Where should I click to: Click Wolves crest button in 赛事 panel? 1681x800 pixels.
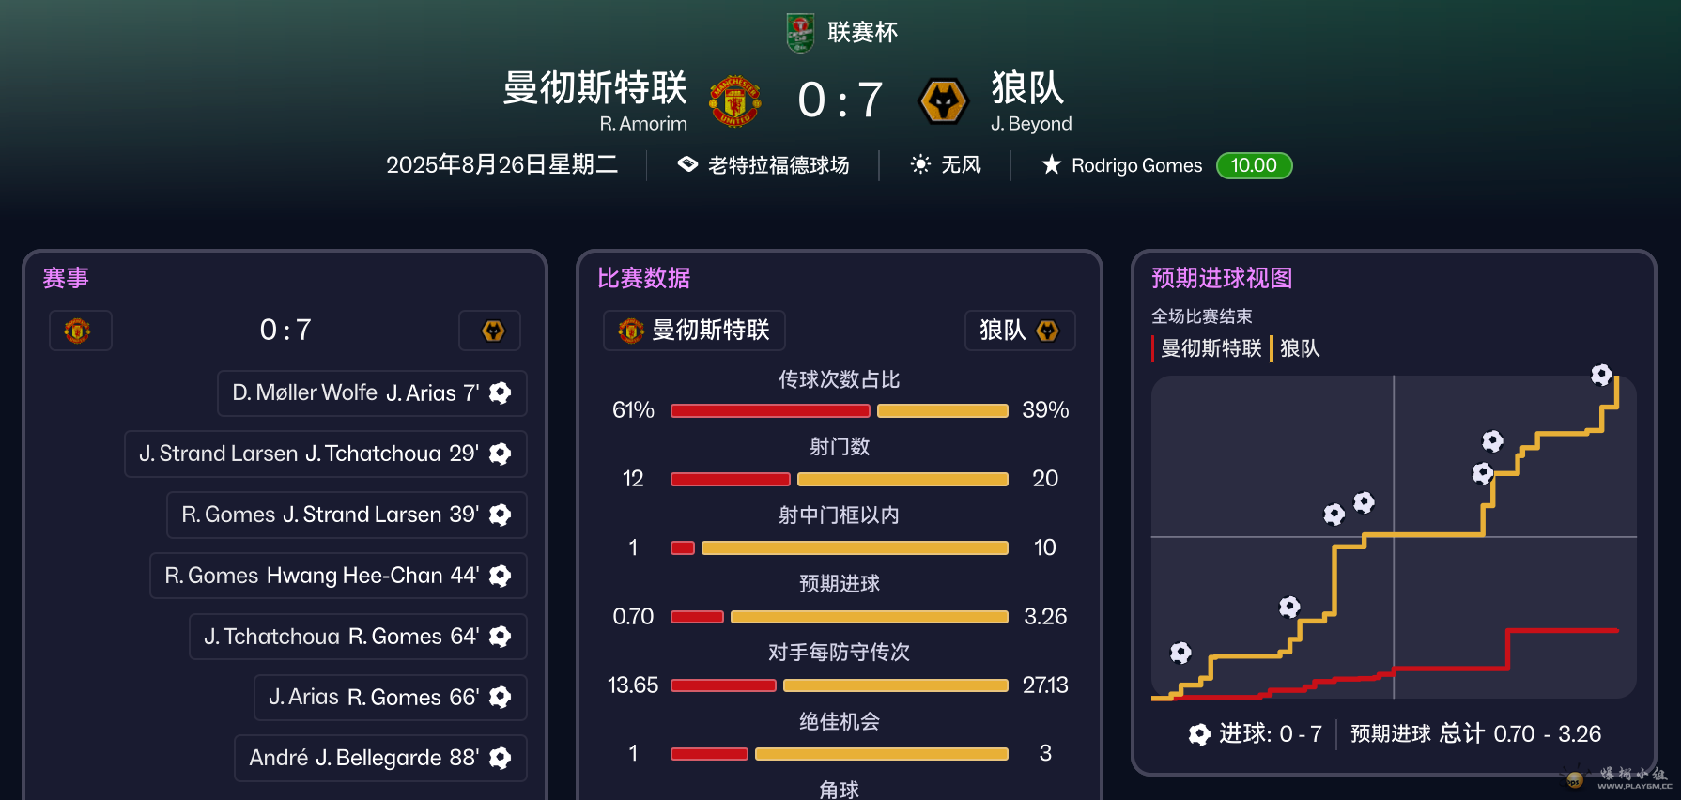(x=490, y=331)
